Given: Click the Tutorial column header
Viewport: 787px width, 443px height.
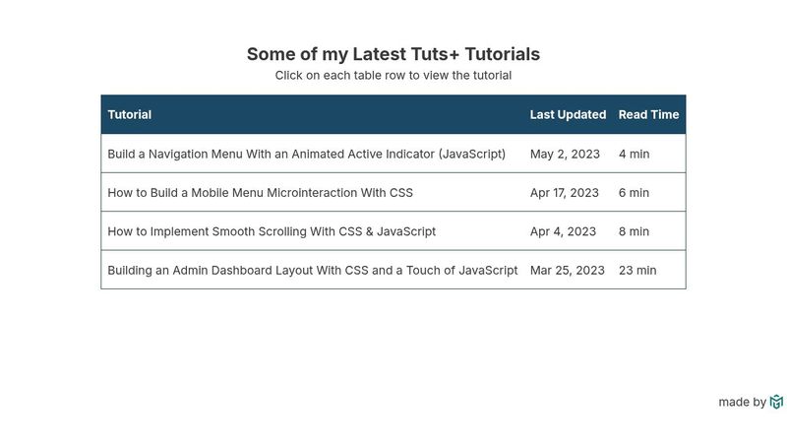Looking at the screenshot, I should pyautogui.click(x=130, y=114).
